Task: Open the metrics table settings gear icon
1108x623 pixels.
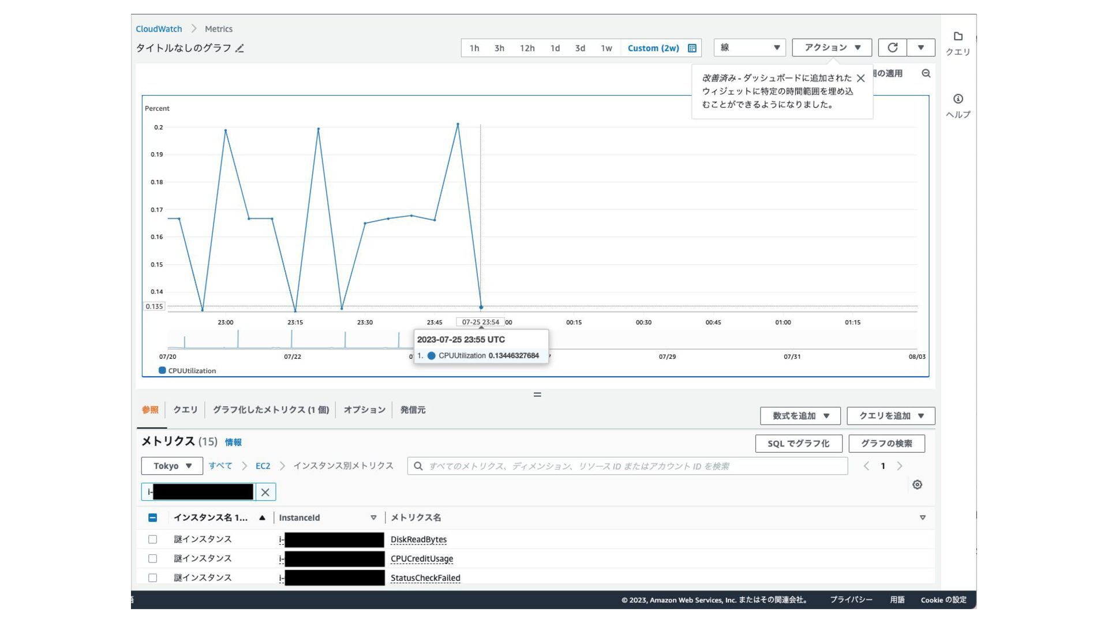Action: tap(917, 485)
